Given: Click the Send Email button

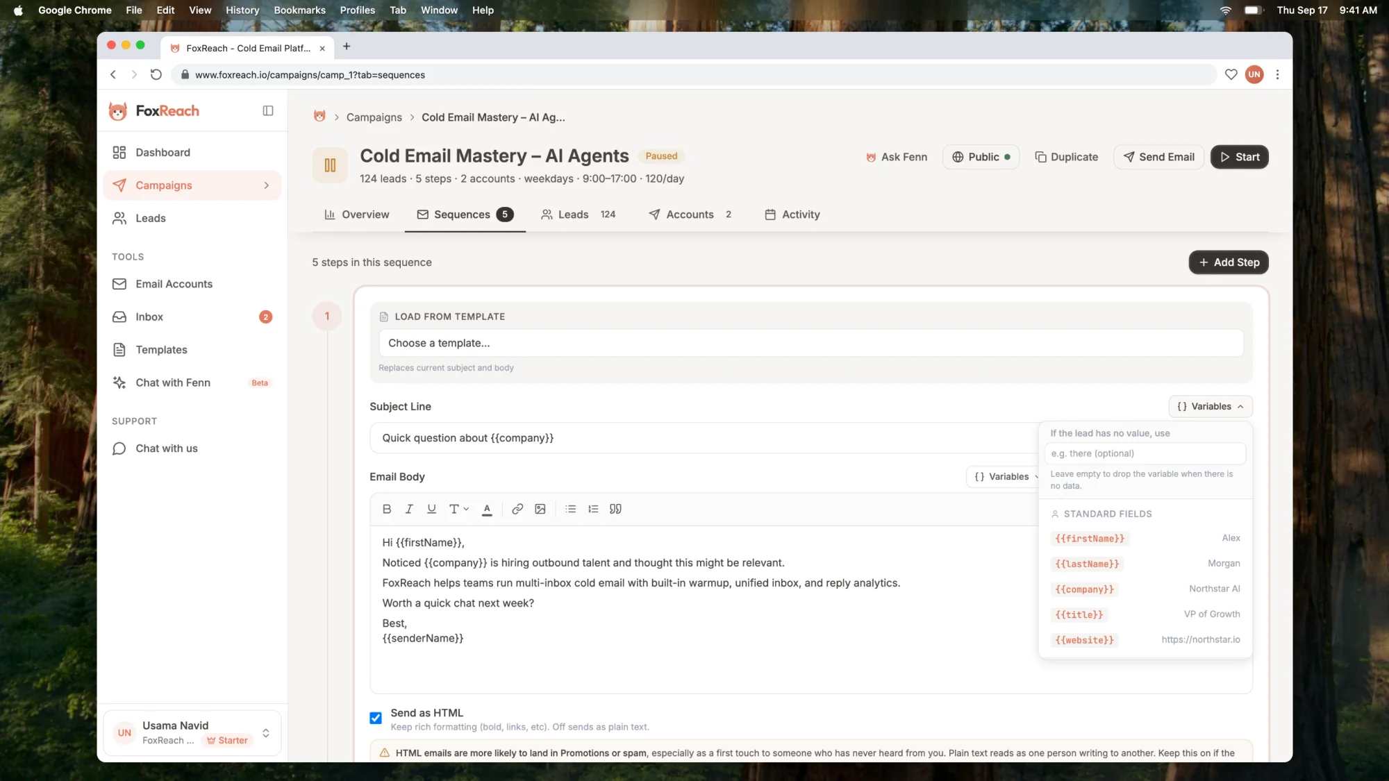Looking at the screenshot, I should pyautogui.click(x=1158, y=157).
